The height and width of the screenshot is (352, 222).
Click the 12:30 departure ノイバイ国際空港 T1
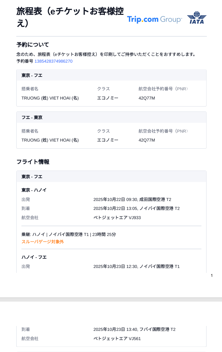coord(136,267)
